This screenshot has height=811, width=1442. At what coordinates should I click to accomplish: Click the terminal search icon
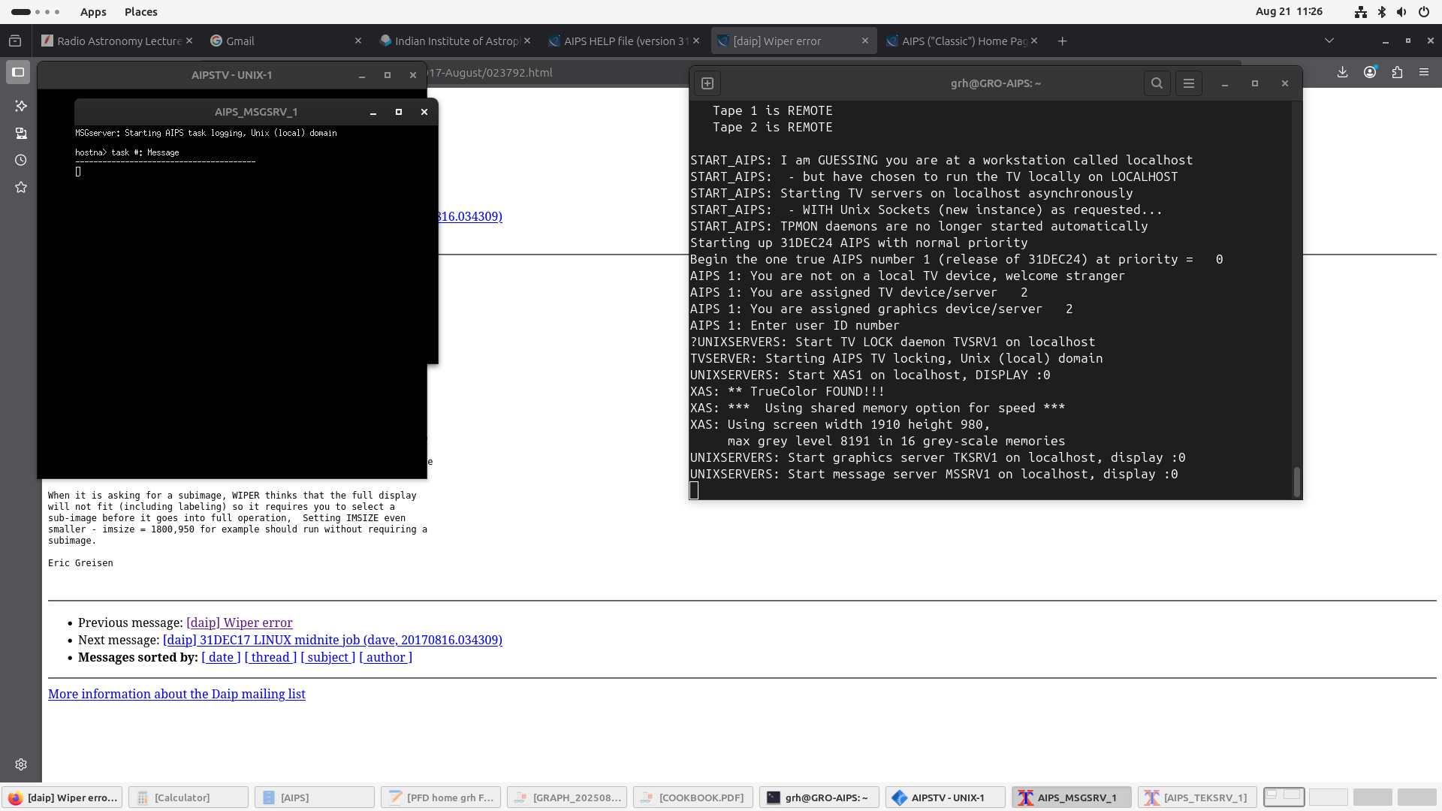[1157, 83]
